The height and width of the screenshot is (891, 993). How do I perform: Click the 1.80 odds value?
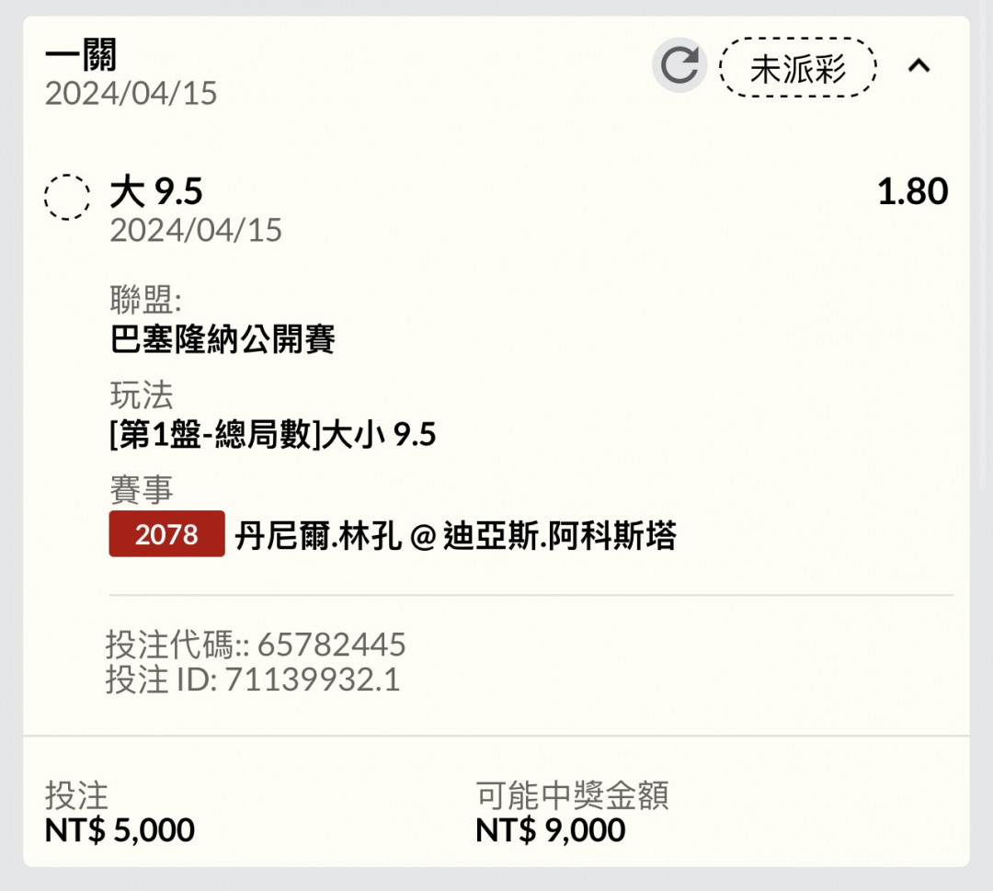[913, 191]
